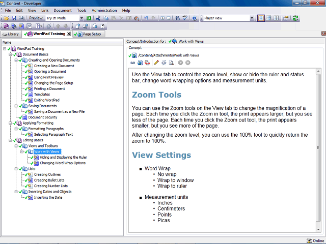This screenshot has height=244, width=326.
Task: Click the check in document icon
Action: tap(78, 26)
